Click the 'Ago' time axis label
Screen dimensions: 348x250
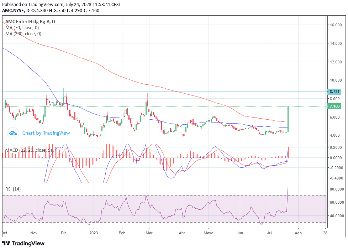click(298, 233)
